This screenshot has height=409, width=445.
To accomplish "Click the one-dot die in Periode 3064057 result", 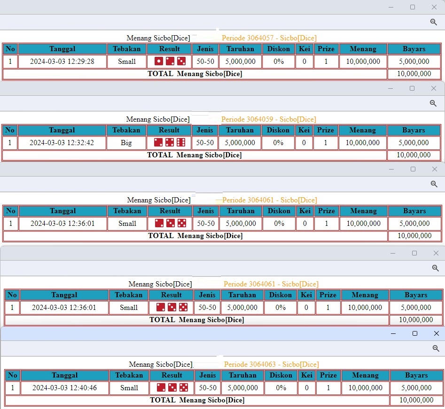I will tap(159, 61).
